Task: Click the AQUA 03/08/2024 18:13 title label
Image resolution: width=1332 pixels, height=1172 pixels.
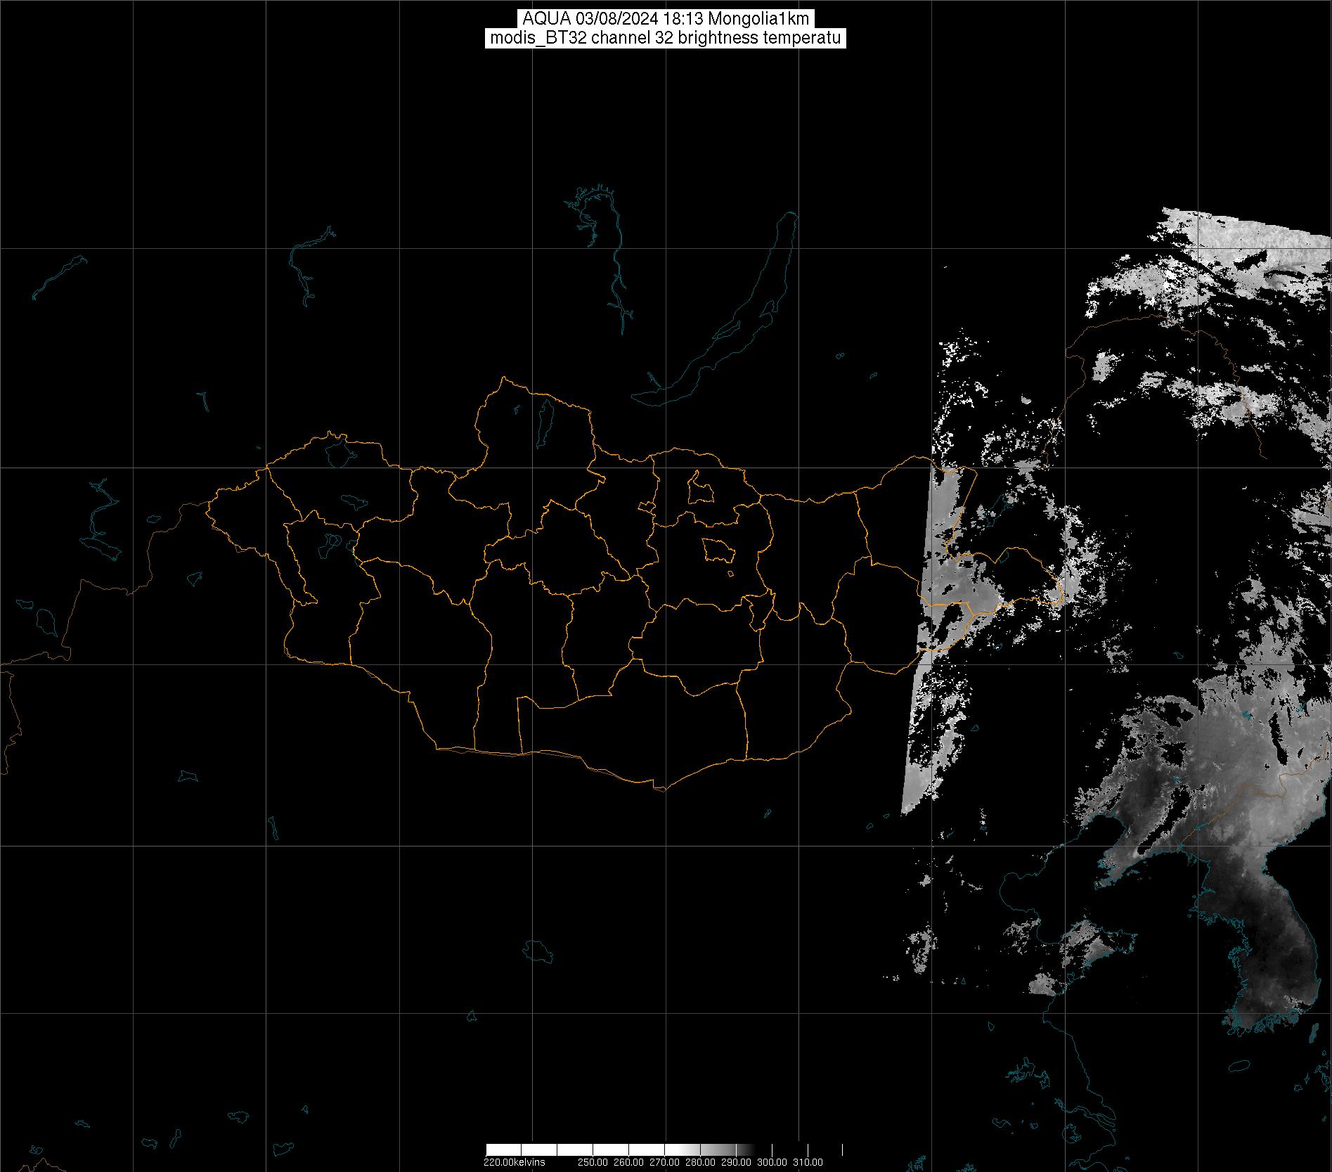Action: point(665,19)
